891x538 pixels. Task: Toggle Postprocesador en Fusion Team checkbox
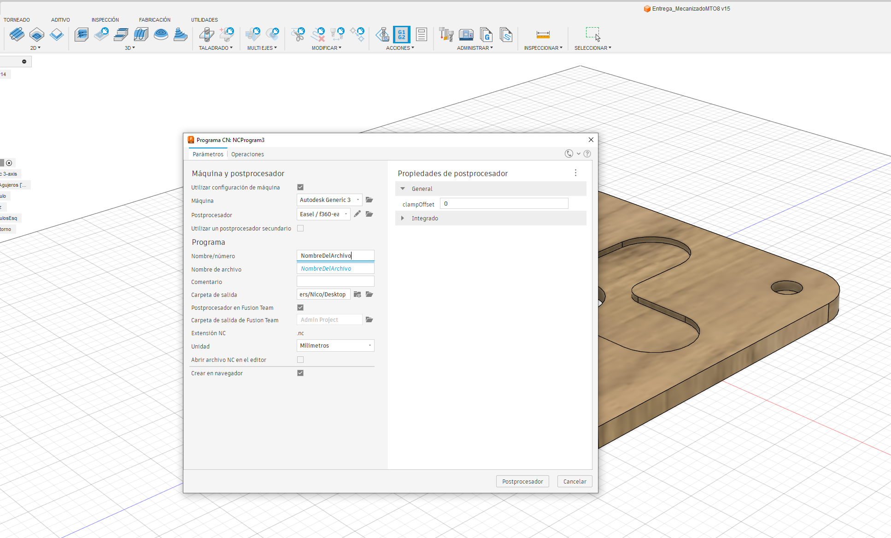point(300,307)
